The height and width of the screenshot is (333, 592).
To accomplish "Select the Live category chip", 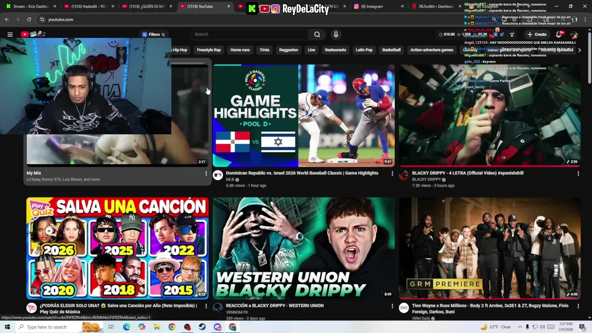I will [311, 50].
